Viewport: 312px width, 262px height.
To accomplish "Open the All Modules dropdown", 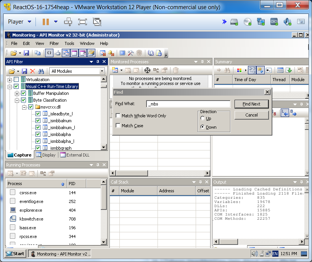I will point(102,71).
